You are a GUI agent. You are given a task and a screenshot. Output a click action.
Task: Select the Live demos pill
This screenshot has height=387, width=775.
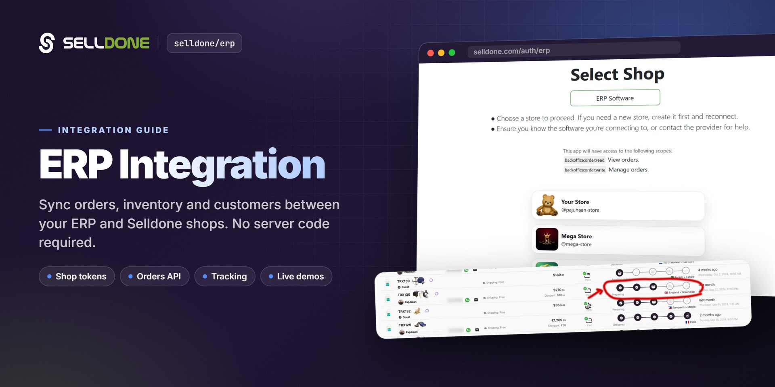click(296, 277)
